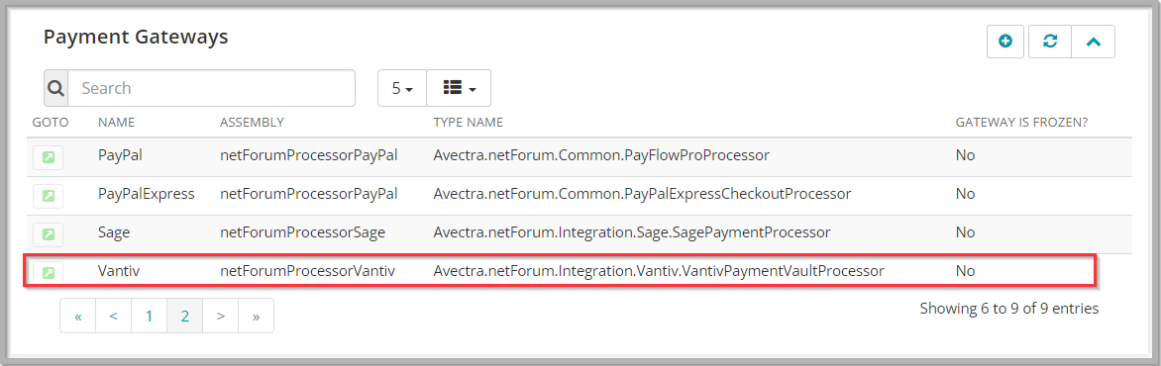Select the PayPal name cell
The height and width of the screenshot is (366, 1161).
pyautogui.click(x=121, y=155)
